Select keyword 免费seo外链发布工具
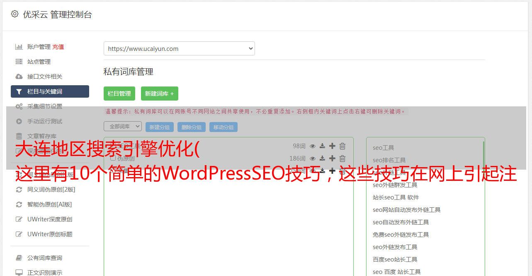Screen dimensions: 532x276 coord(401,235)
